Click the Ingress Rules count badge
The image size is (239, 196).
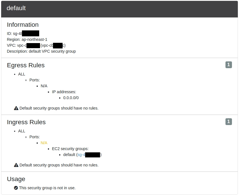click(x=228, y=122)
